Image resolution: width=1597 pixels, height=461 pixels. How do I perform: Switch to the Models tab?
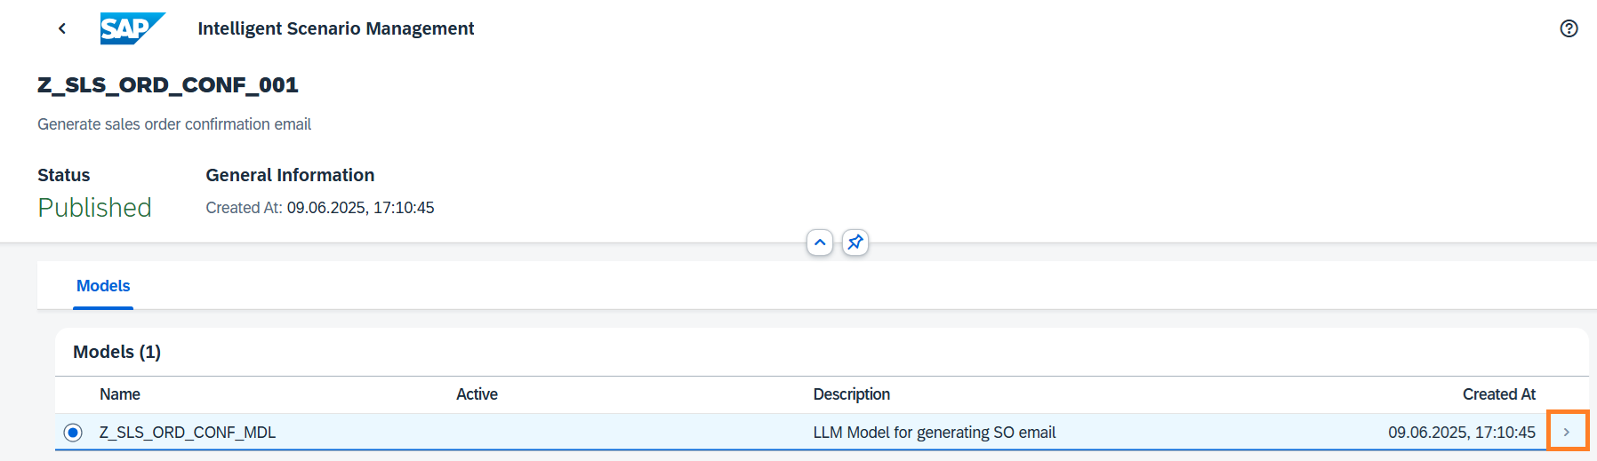103,286
